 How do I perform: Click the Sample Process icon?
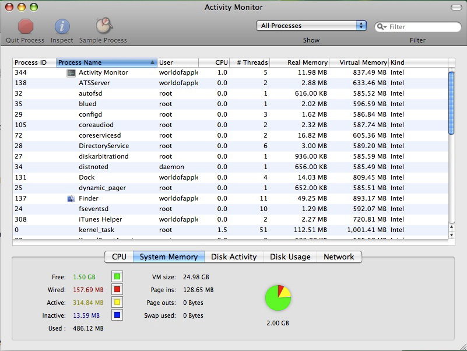tap(104, 26)
